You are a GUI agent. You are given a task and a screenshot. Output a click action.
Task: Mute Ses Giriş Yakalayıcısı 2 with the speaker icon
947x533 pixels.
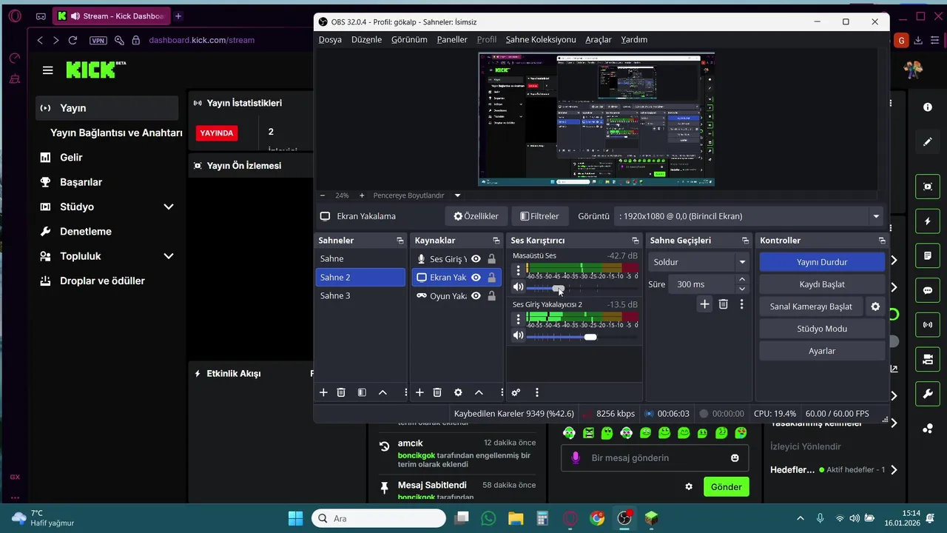point(519,336)
